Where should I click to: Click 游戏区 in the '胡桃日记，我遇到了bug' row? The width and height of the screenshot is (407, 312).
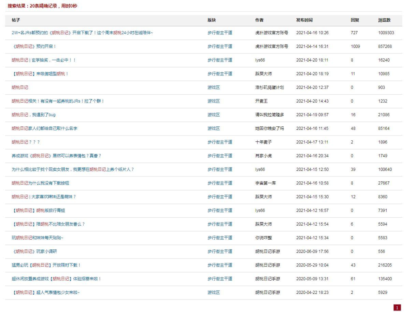pyautogui.click(x=214, y=115)
